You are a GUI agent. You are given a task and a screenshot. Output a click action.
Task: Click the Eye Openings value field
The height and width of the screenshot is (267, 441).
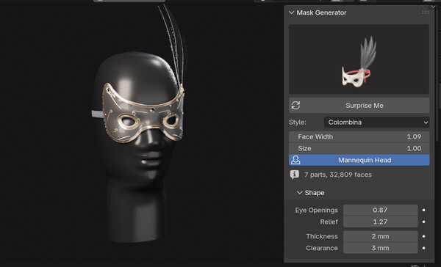pyautogui.click(x=380, y=211)
